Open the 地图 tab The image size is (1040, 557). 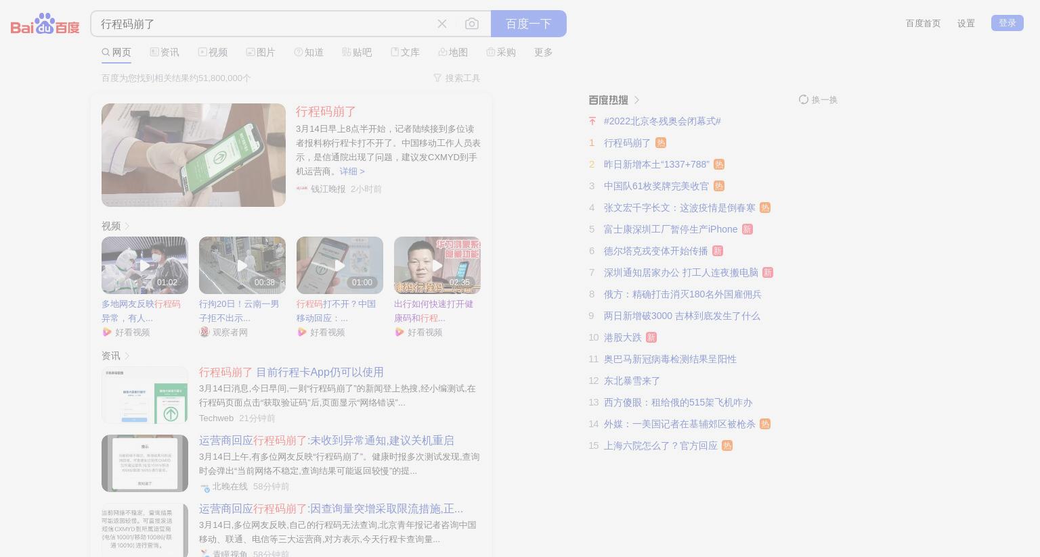pyautogui.click(x=453, y=52)
